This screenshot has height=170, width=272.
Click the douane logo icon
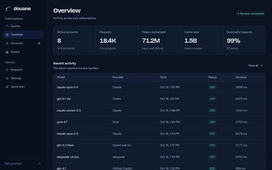click(8, 8)
